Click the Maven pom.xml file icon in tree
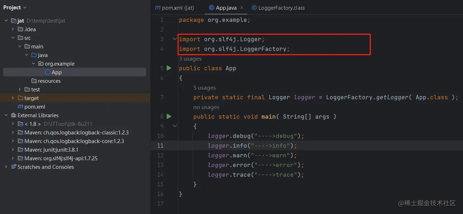Screen dimensions: 463x214 [20, 107]
